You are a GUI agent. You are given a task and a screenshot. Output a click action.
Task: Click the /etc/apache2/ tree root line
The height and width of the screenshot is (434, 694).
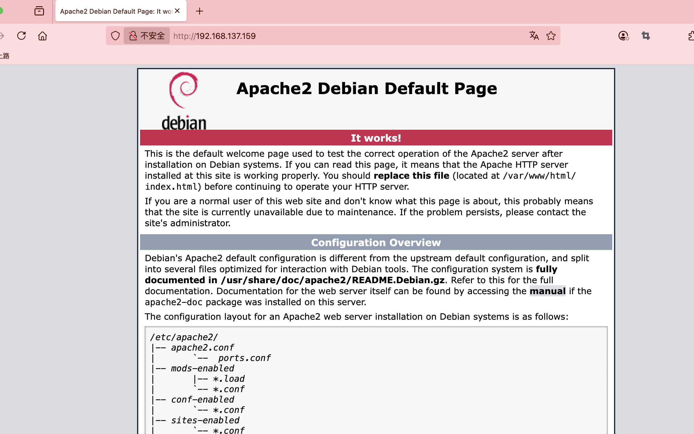tap(184, 337)
